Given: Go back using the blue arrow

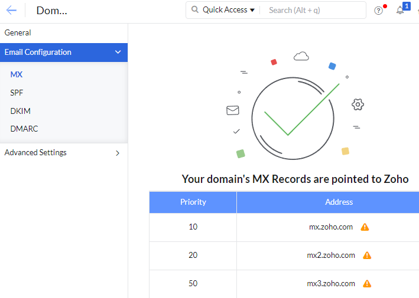Looking at the screenshot, I should (x=11, y=11).
